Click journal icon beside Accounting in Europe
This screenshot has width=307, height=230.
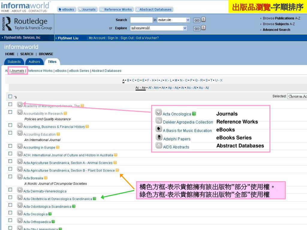click(20, 146)
